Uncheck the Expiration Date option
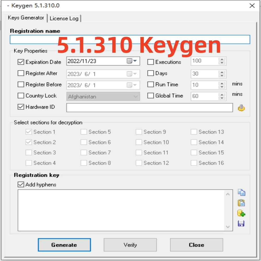Screen dimensions: 261x261 tap(21, 62)
